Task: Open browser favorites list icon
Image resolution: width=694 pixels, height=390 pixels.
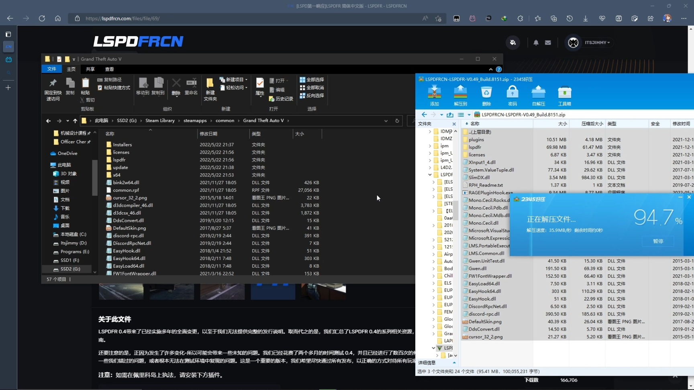Action: pyautogui.click(x=538, y=18)
